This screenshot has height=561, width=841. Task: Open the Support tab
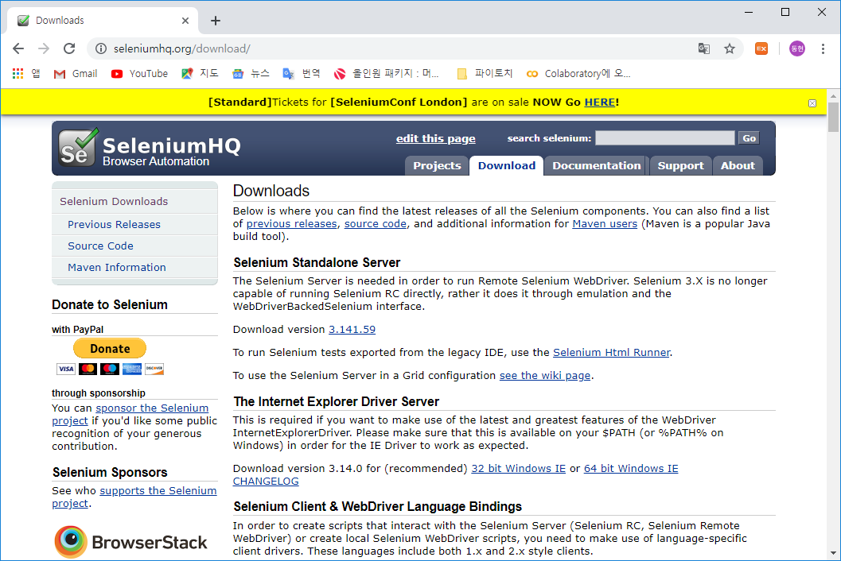[680, 165]
